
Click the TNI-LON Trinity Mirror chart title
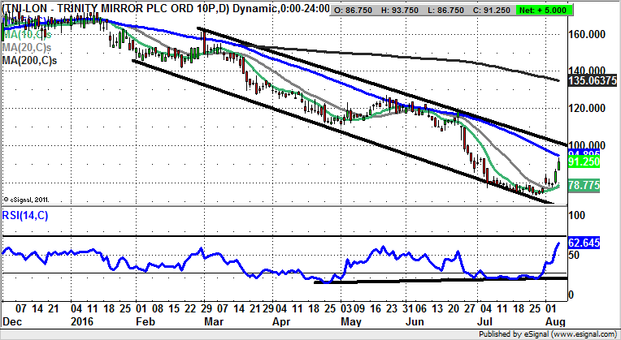click(138, 8)
